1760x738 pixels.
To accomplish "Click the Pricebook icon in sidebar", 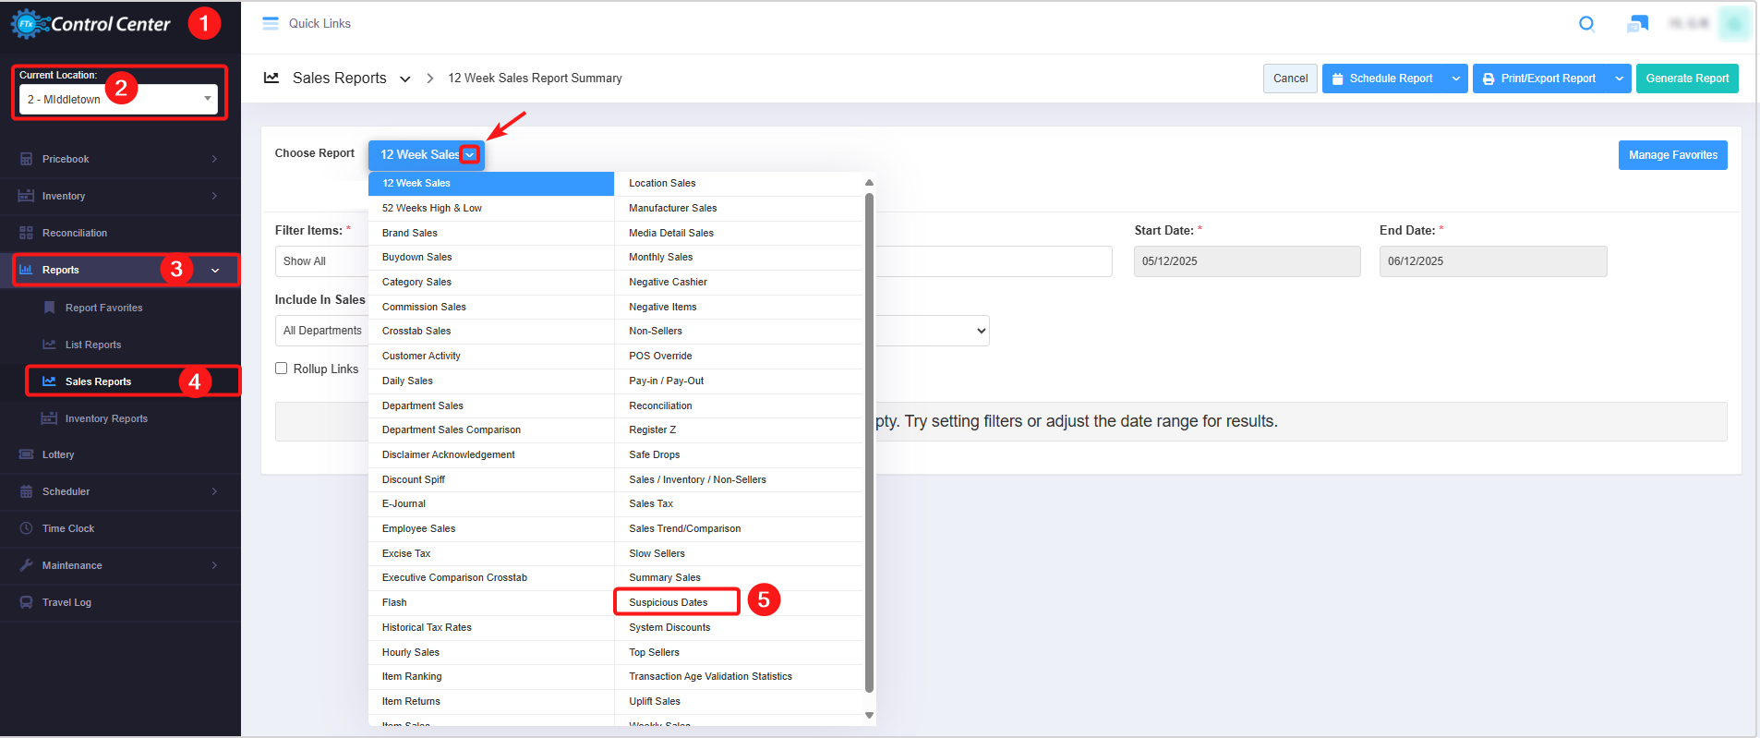I will (x=26, y=159).
